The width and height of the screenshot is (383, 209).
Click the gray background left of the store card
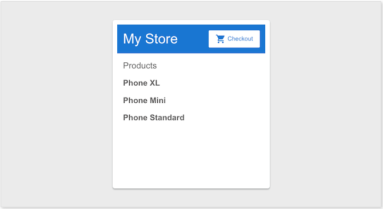point(57,104)
